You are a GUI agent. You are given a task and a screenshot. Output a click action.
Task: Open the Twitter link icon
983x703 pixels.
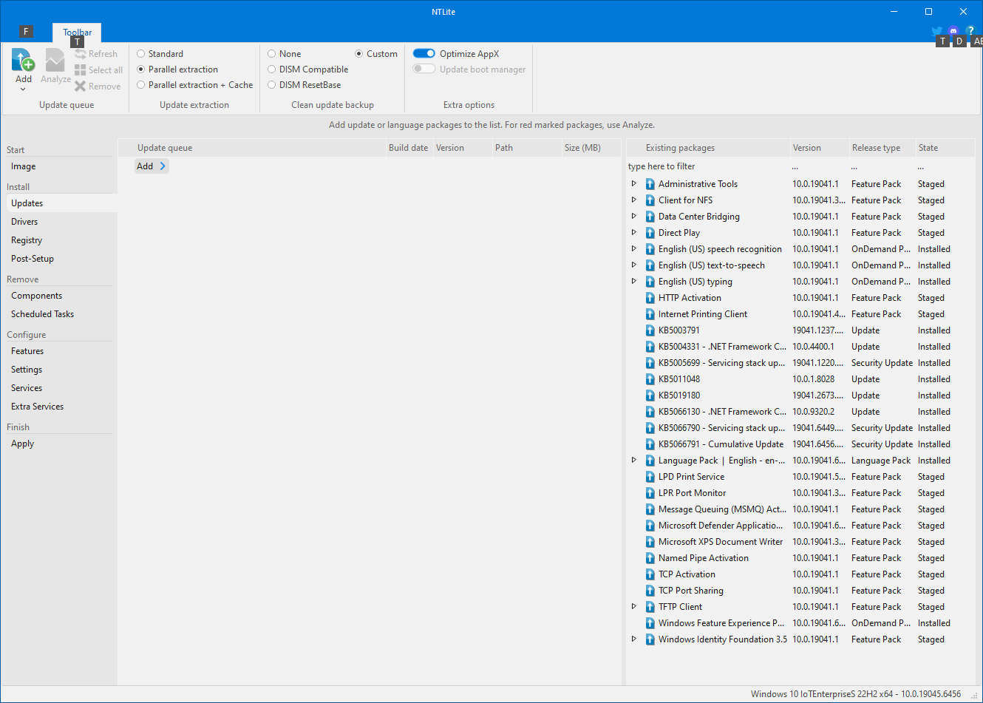[936, 31]
